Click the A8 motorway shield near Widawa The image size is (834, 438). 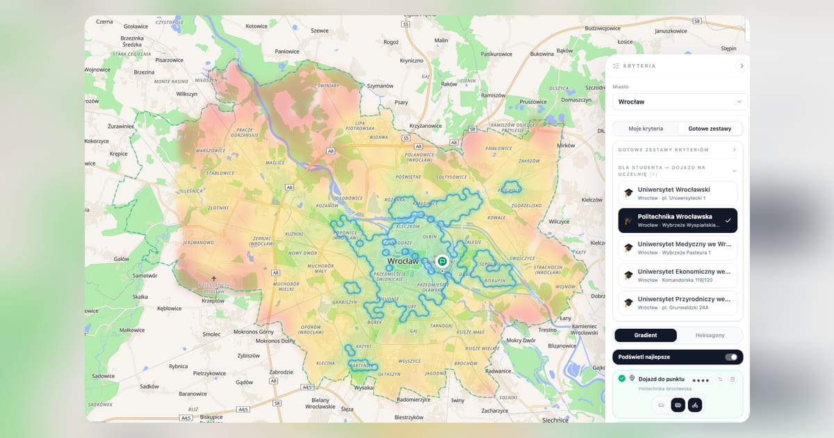[x=417, y=147]
